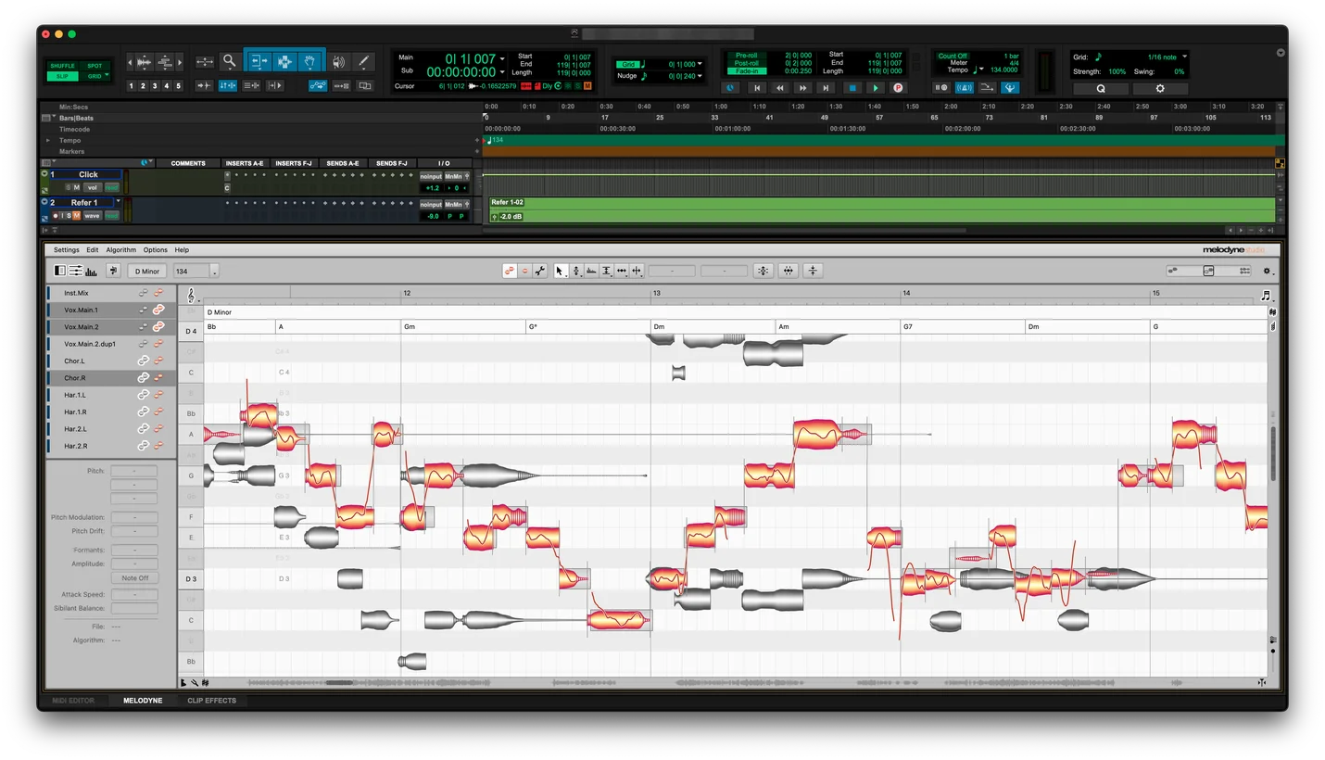This screenshot has height=760, width=1325.
Task: Open grid settings gear in Pro Tools toolbar
Action: (x=1160, y=88)
